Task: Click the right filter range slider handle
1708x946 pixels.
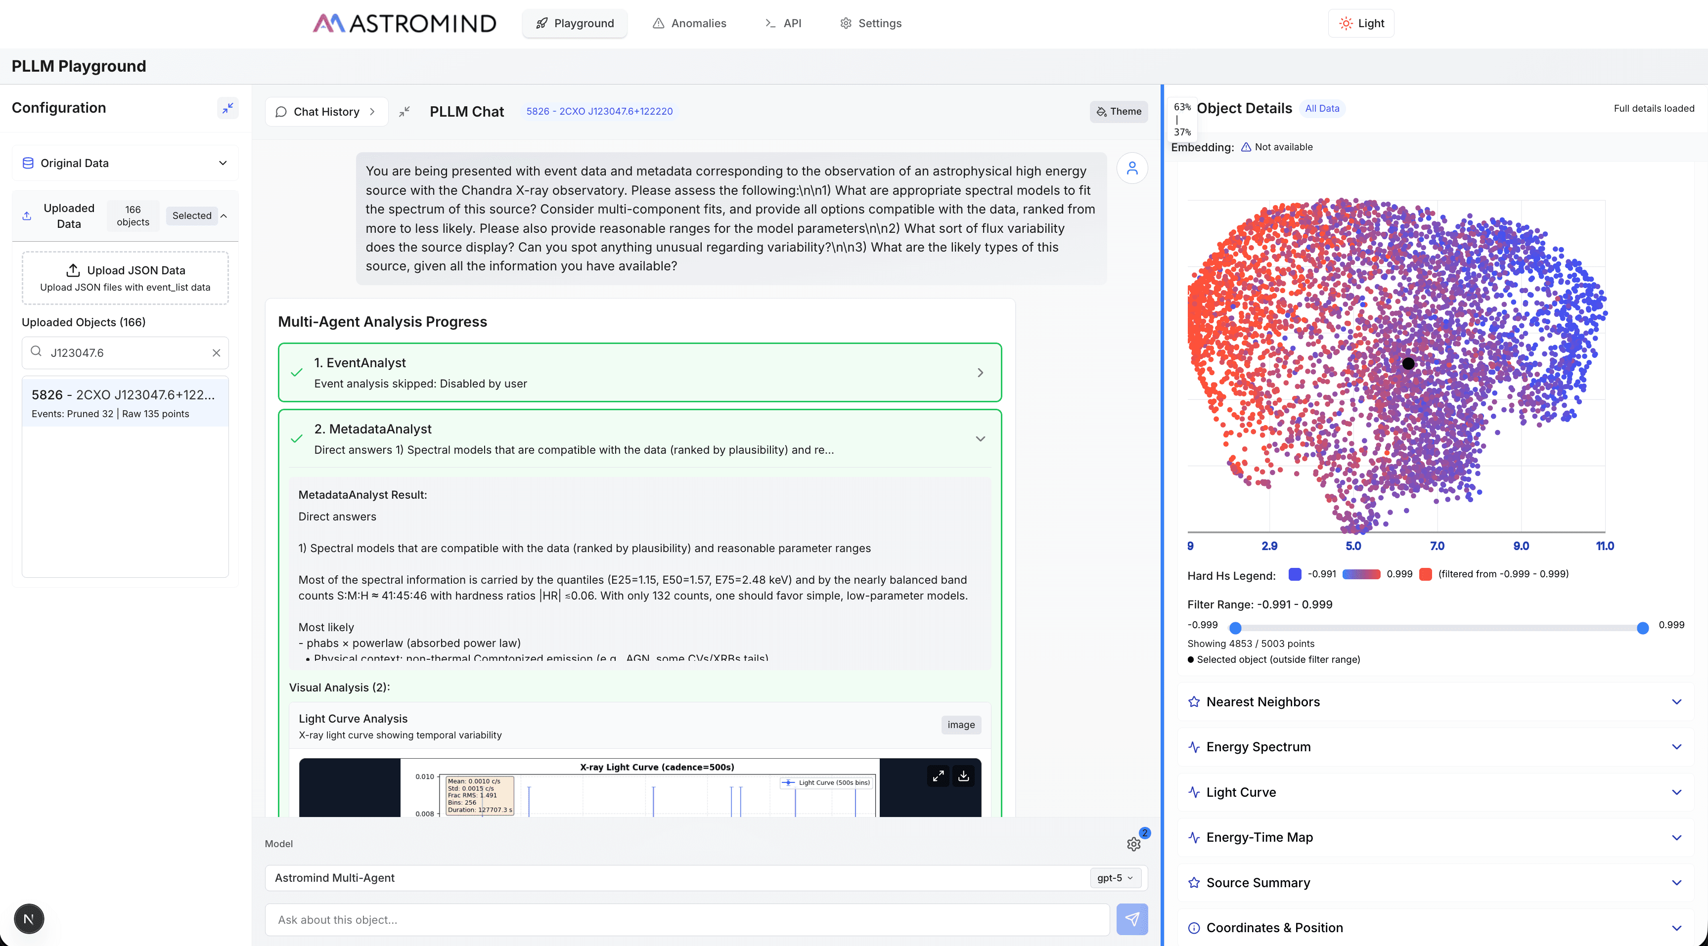Action: point(1642,627)
